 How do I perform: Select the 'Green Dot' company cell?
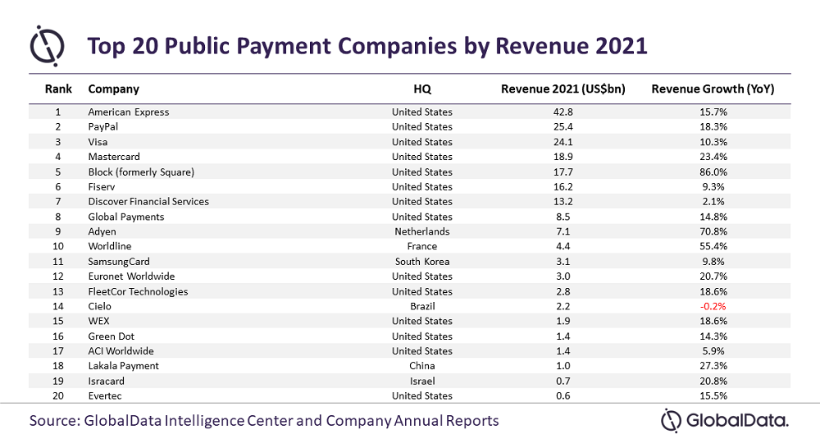pyautogui.click(x=112, y=336)
